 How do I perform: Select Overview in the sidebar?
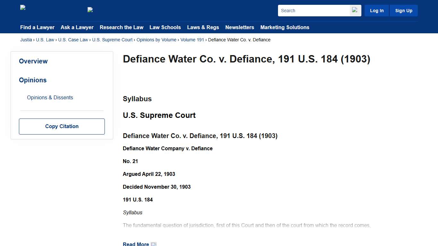[33, 61]
